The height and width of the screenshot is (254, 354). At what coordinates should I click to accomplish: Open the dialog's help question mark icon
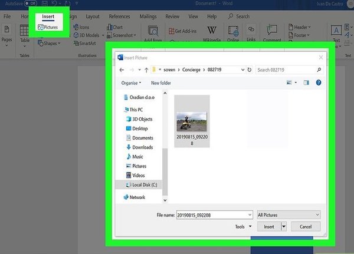[x=319, y=83]
